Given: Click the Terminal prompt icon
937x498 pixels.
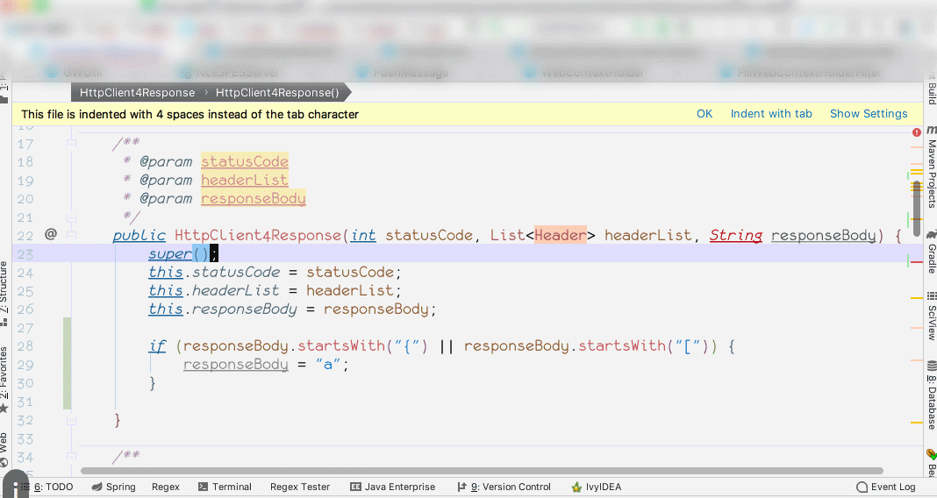Looking at the screenshot, I should [204, 487].
